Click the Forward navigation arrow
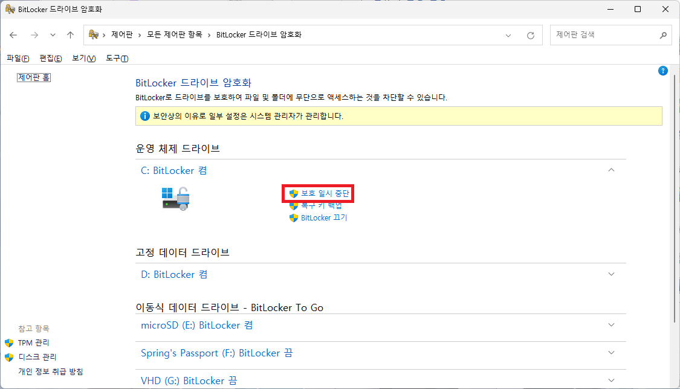 [34, 35]
